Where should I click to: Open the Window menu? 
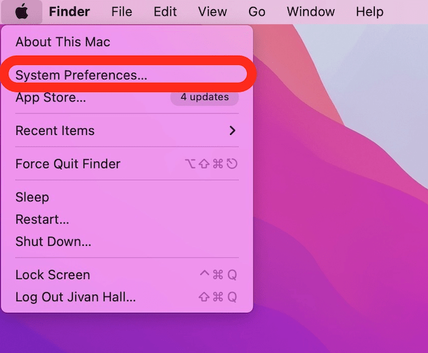pos(312,12)
